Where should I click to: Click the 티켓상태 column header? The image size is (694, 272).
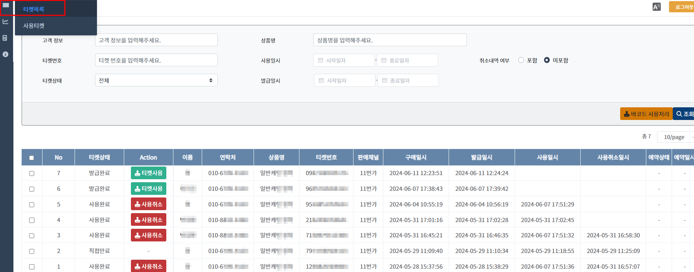tap(99, 157)
